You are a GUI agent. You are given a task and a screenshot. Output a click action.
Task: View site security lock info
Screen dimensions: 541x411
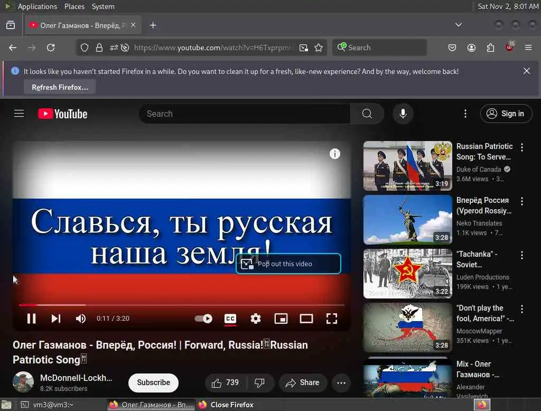coord(99,48)
